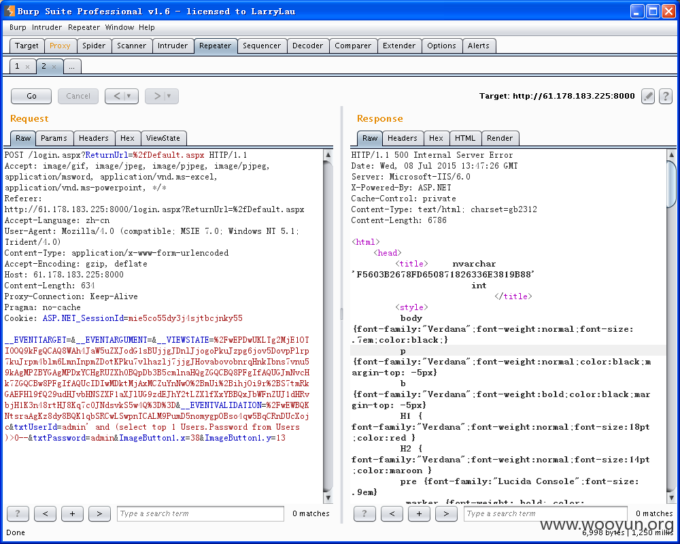Select the request Hex tab

click(127, 139)
